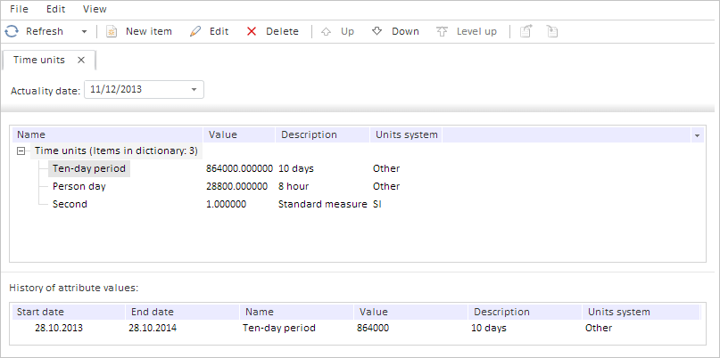Click the Refresh icon in toolbar
Image resolution: width=720 pixels, height=358 pixels.
coord(12,31)
